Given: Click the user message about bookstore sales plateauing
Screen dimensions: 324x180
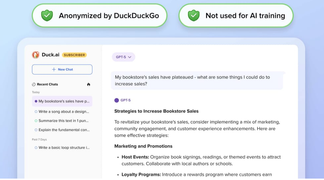Looking at the screenshot, I should [x=197, y=80].
